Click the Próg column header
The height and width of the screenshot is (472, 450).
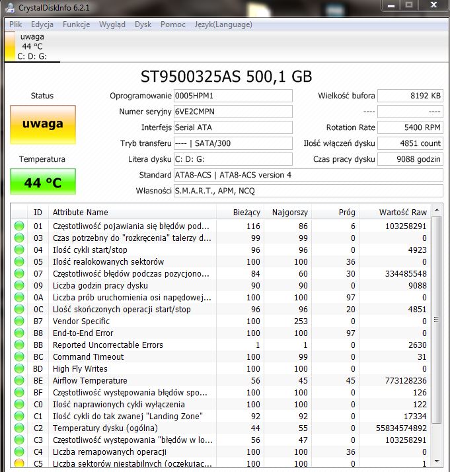[x=335, y=212]
